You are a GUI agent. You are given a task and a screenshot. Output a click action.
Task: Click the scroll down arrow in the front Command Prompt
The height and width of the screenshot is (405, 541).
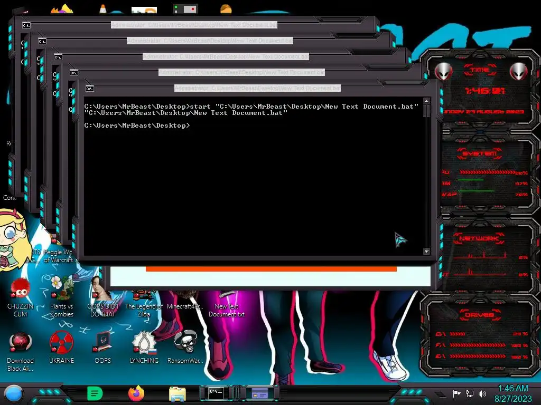426,252
